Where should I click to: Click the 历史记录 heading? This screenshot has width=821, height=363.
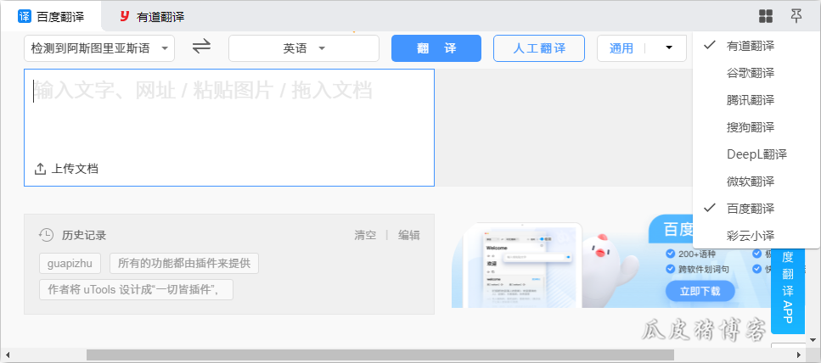84,236
